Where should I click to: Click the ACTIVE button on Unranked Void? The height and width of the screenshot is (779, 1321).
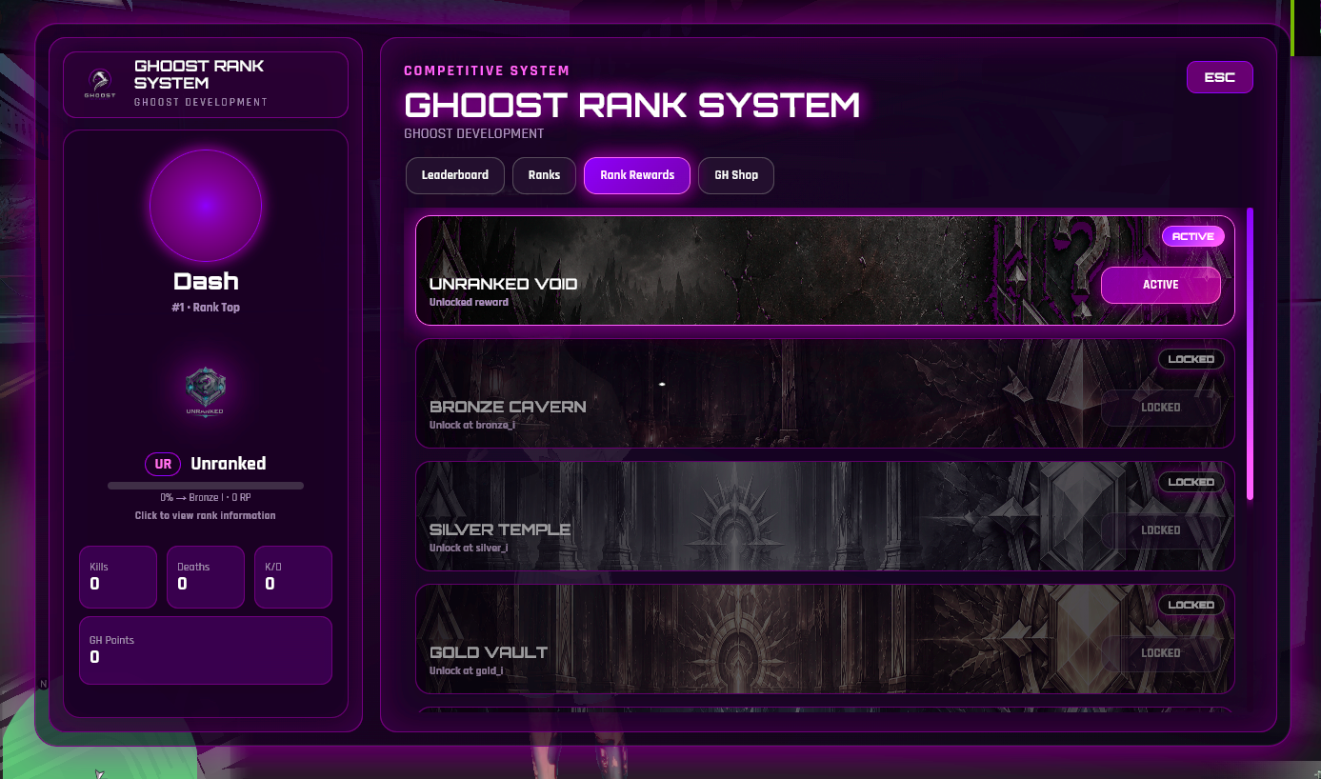(1161, 285)
